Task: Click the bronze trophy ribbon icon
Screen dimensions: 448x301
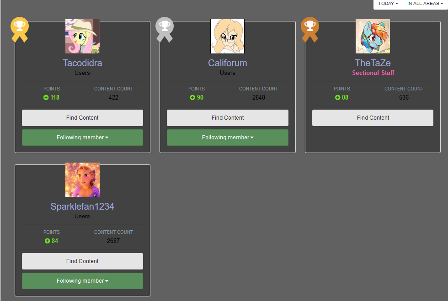Action: coord(310,30)
